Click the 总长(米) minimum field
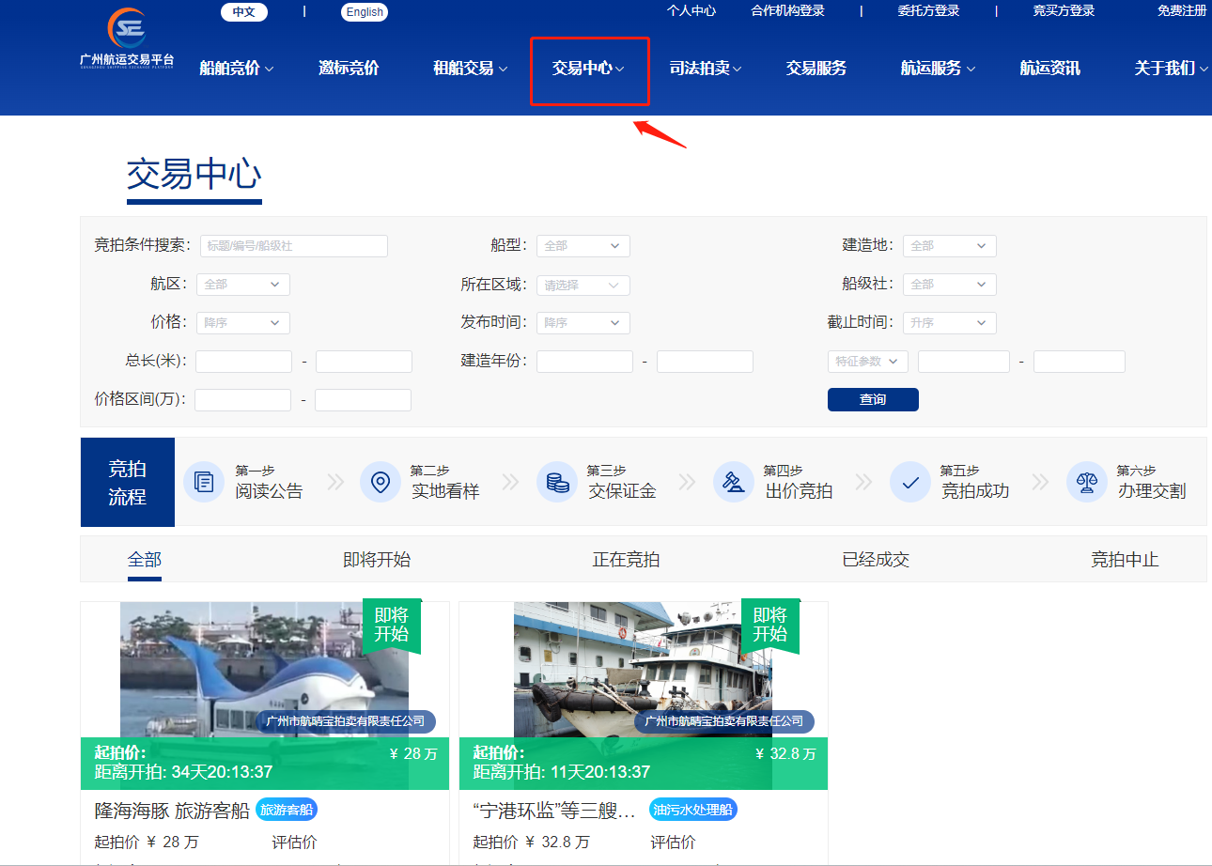Viewport: 1212px width, 866px height. click(x=244, y=362)
